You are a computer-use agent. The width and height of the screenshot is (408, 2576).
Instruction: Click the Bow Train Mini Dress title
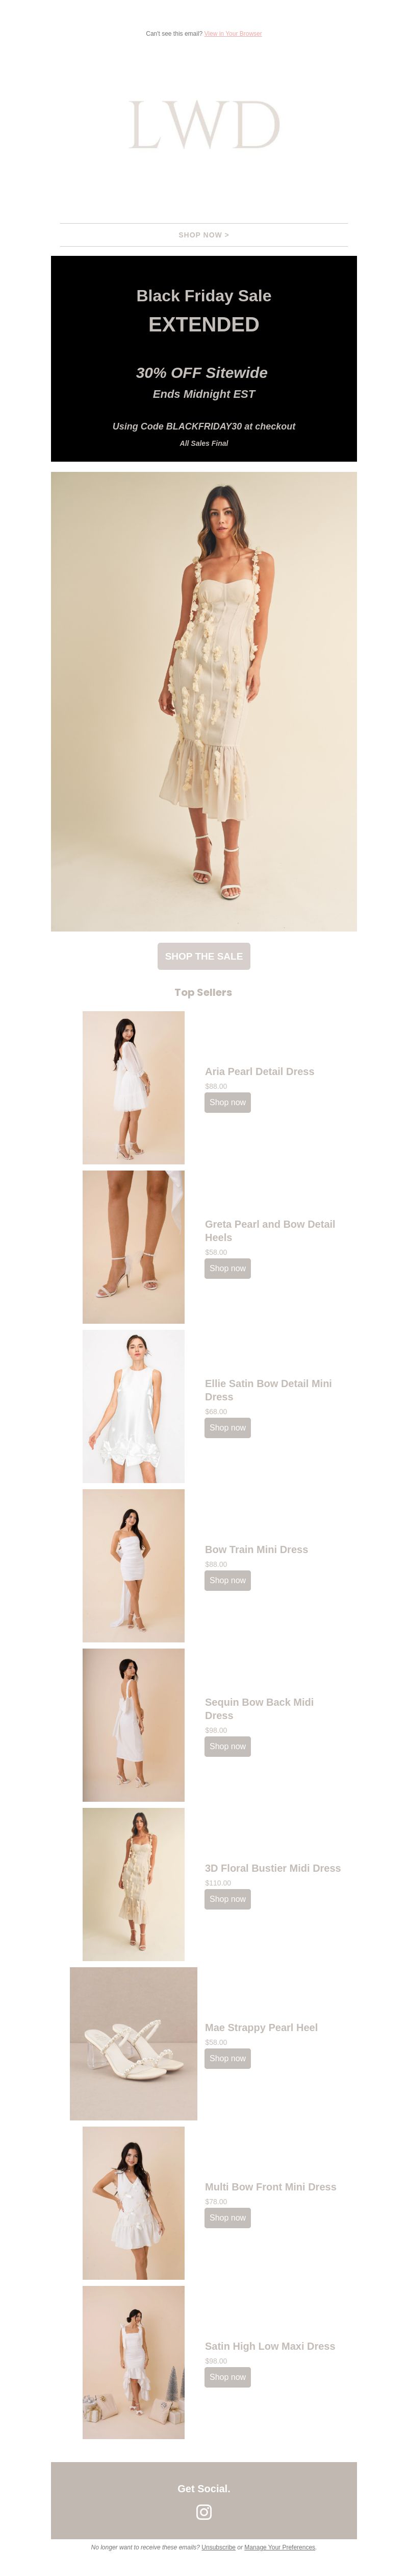257,1549
